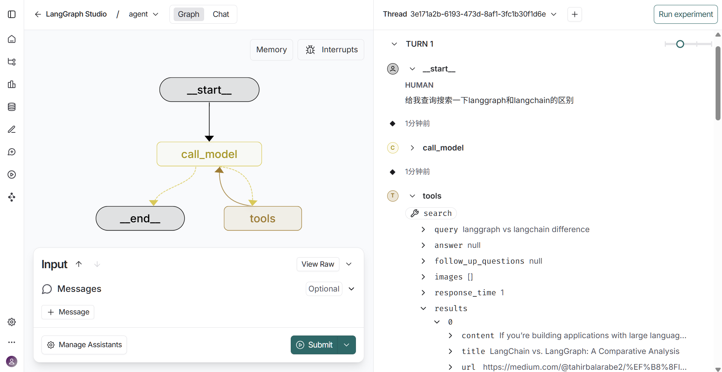This screenshot has width=722, height=372.
Task: Switch to Graph tab
Action: (189, 14)
